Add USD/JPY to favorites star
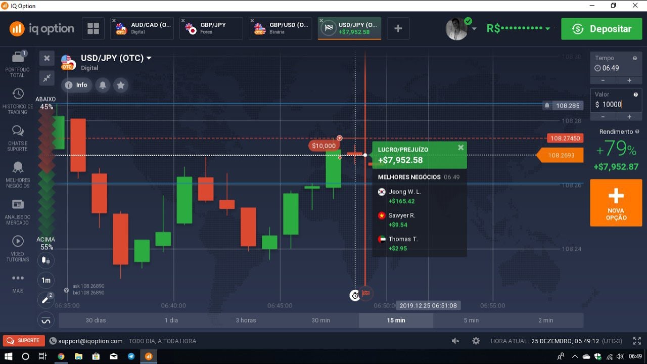The width and height of the screenshot is (647, 364). [x=121, y=85]
